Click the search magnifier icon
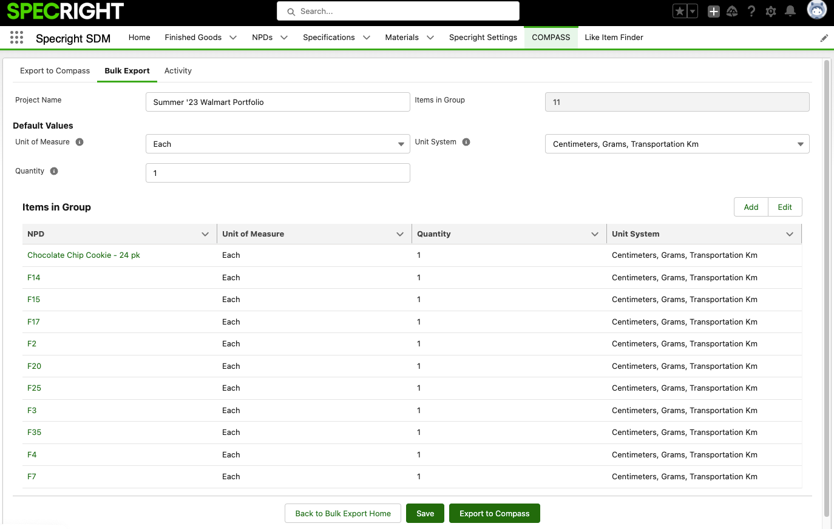 (291, 12)
